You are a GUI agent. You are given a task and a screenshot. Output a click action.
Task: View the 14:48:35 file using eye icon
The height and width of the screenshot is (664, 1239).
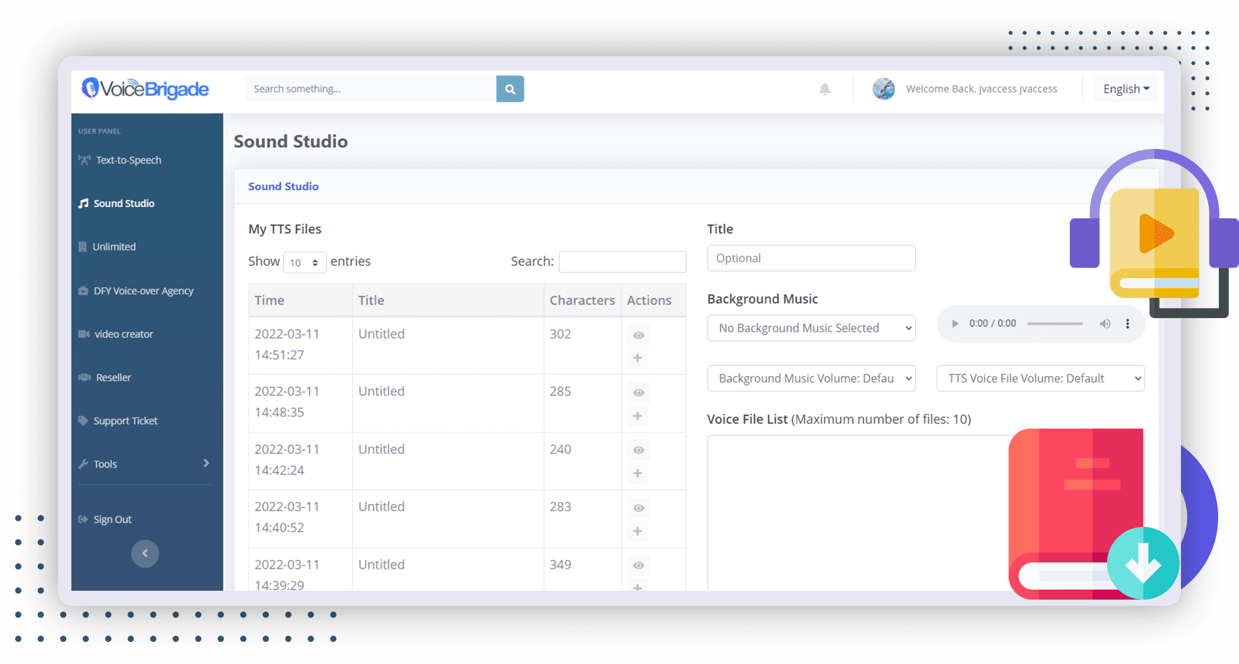[x=639, y=393]
